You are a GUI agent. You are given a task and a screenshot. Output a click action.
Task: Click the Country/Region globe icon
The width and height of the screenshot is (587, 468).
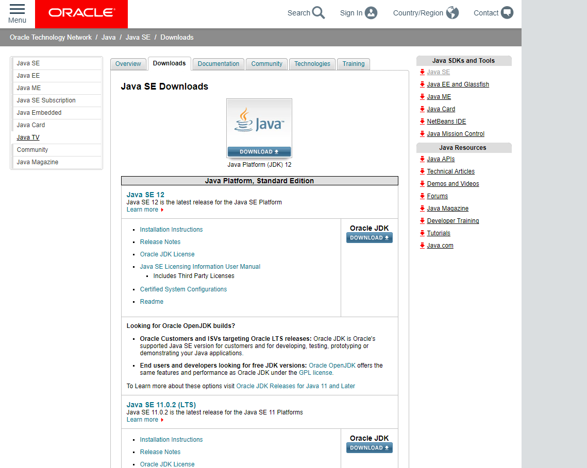[452, 13]
